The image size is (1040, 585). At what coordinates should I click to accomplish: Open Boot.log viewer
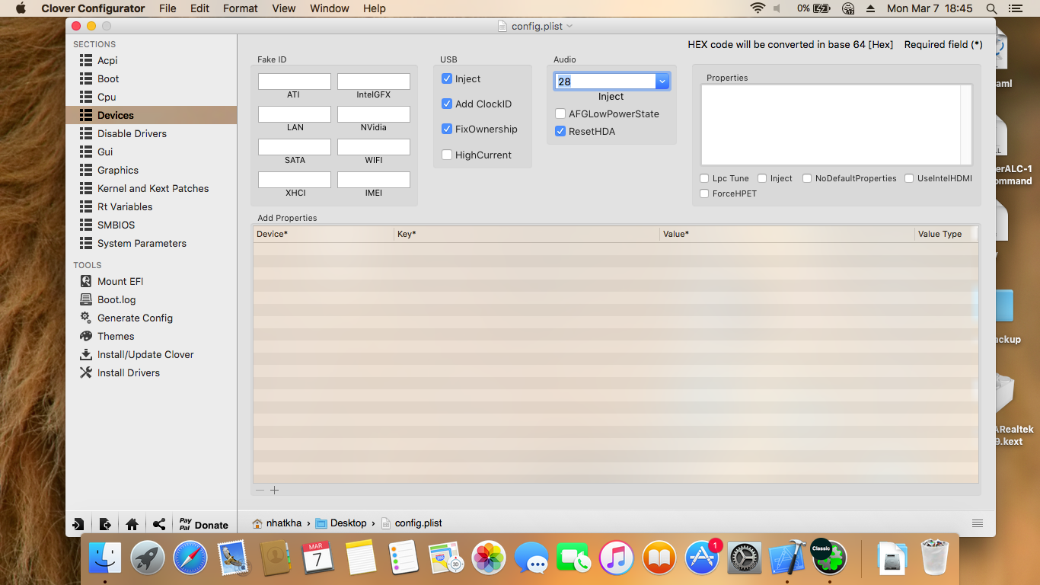point(107,299)
